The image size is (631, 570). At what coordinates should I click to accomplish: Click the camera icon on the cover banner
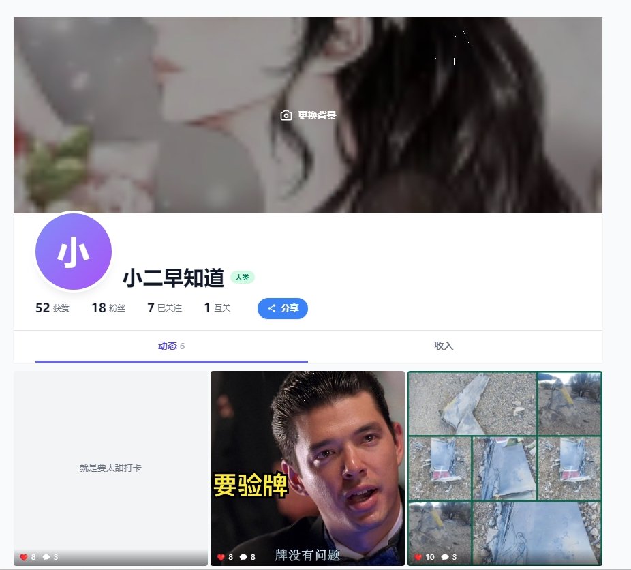(x=286, y=116)
